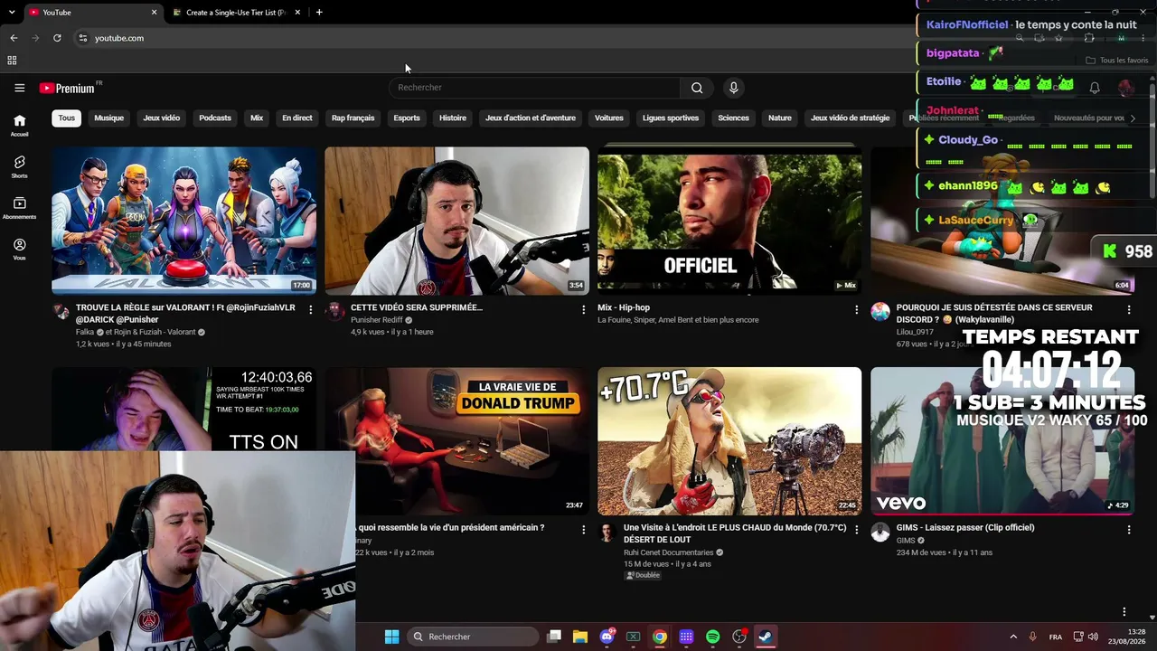Open Spotify from the taskbar

pyautogui.click(x=712, y=637)
